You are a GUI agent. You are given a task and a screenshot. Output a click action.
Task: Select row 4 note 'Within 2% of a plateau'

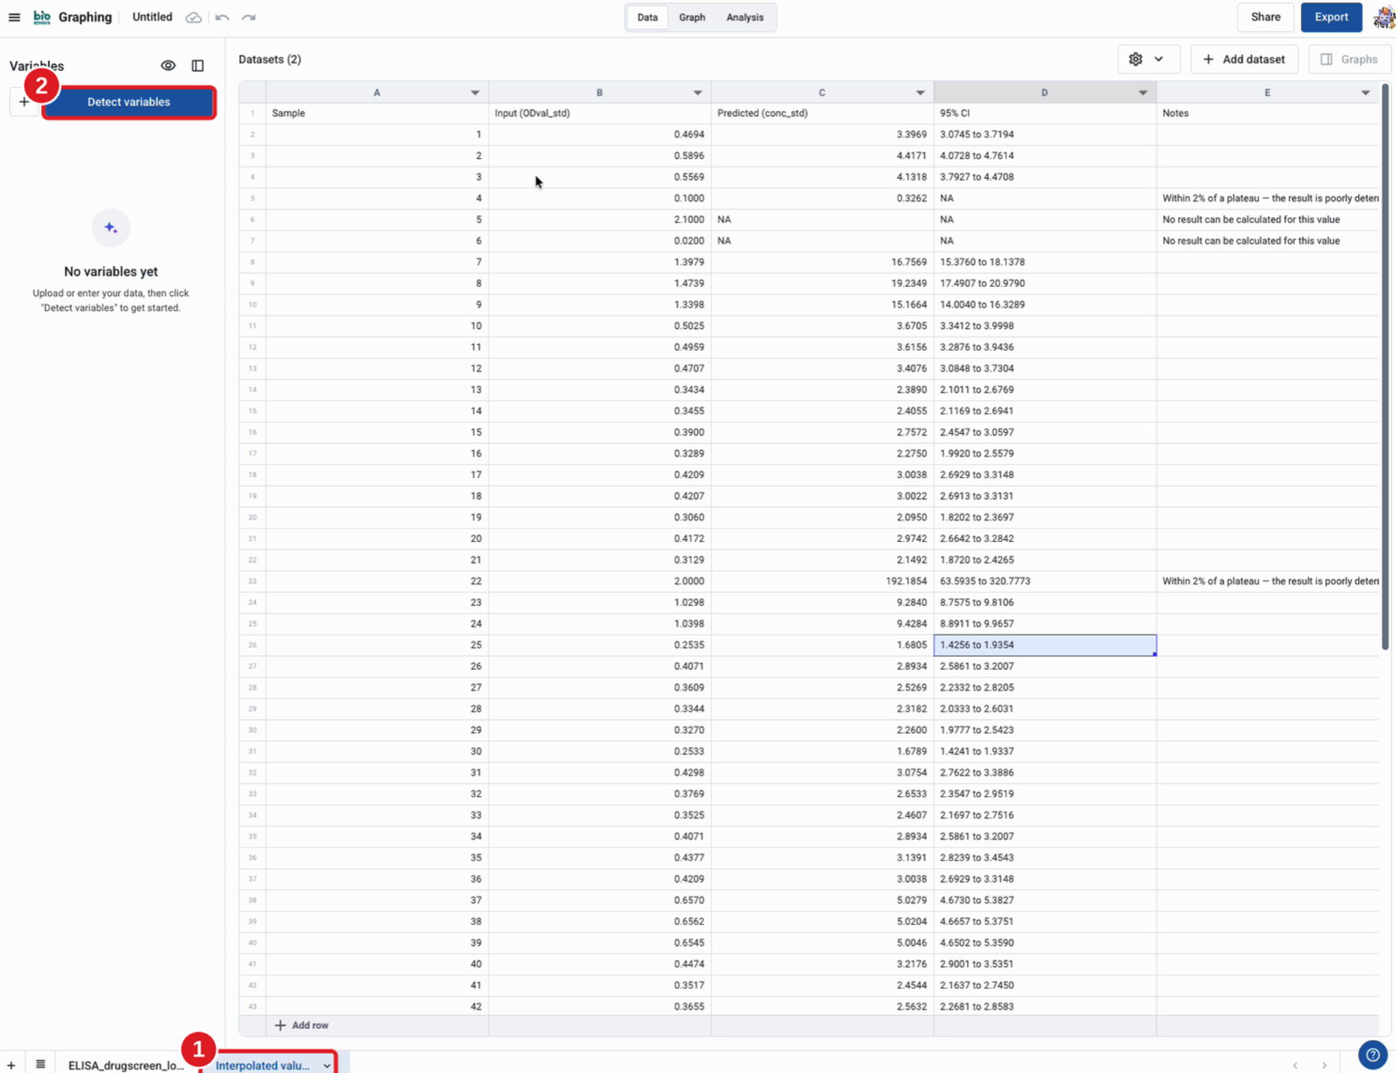click(x=1267, y=198)
